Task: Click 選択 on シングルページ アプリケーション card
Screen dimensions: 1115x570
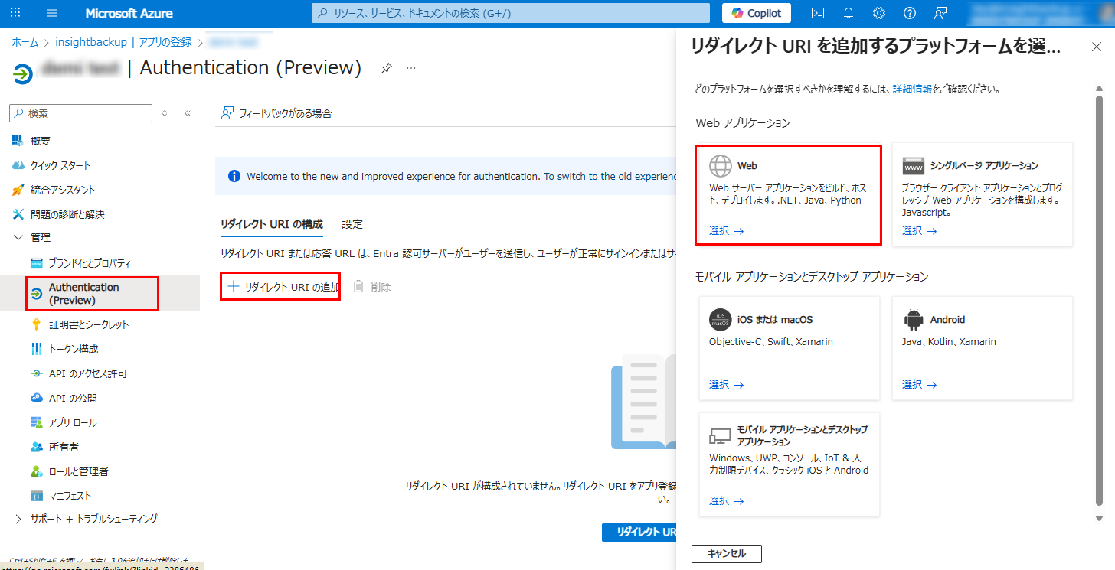Action: pos(919,230)
